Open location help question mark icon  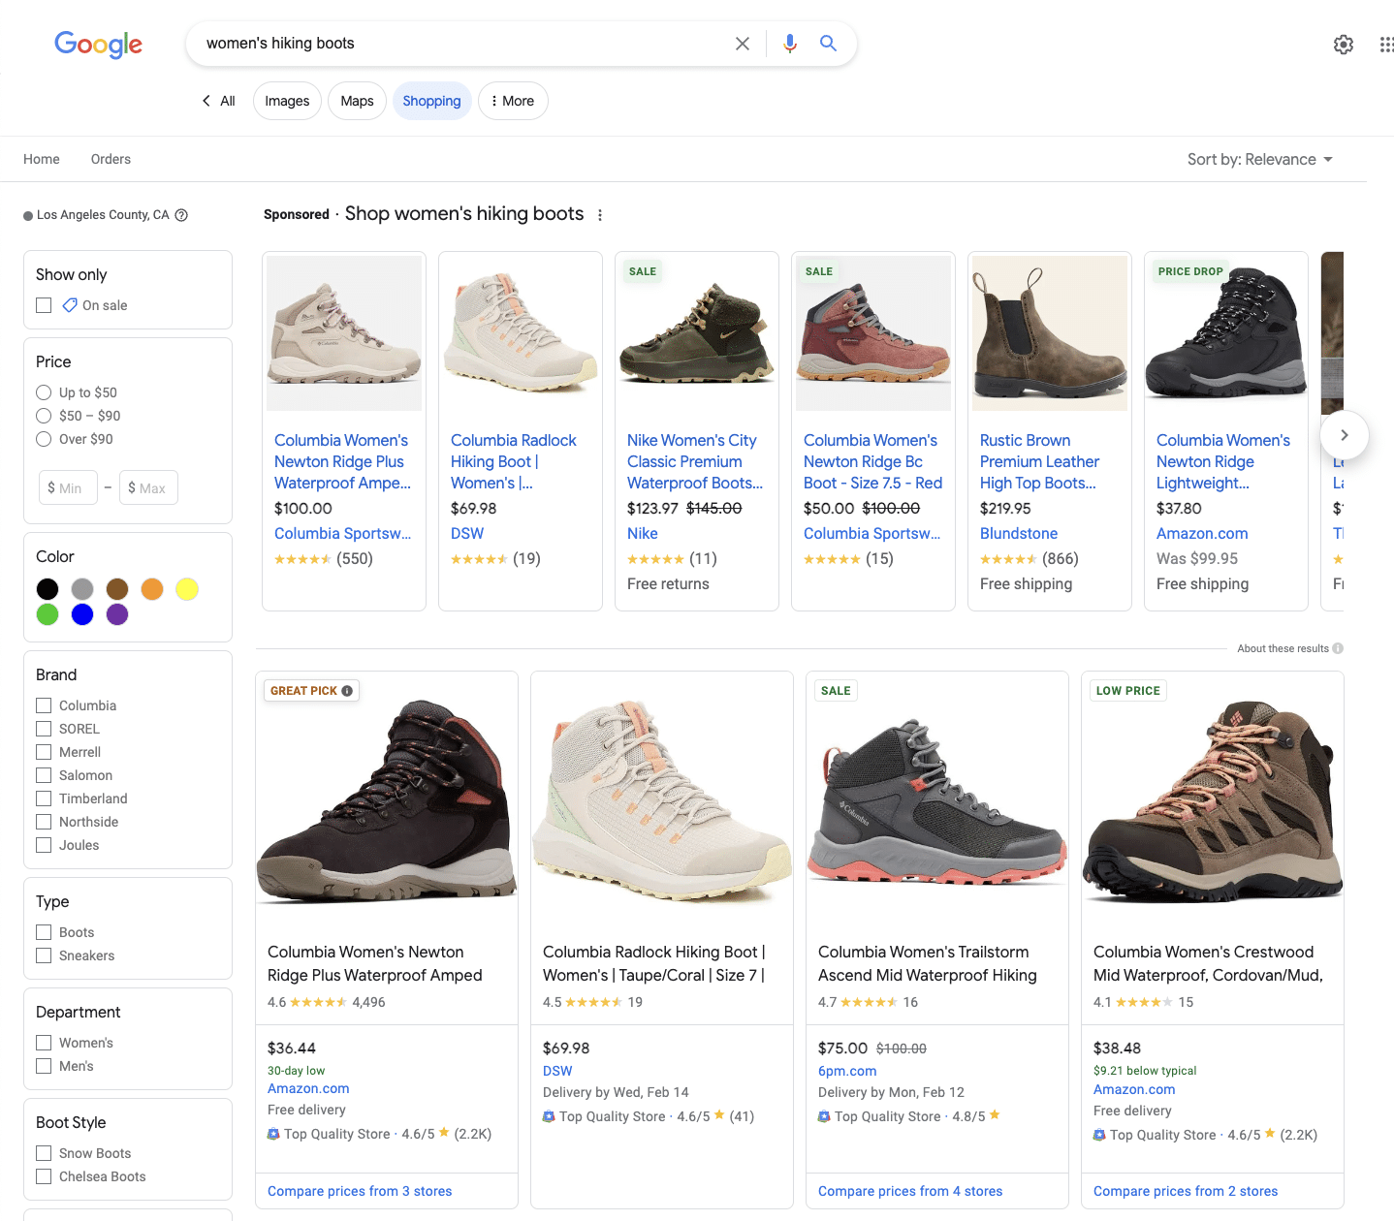181,215
